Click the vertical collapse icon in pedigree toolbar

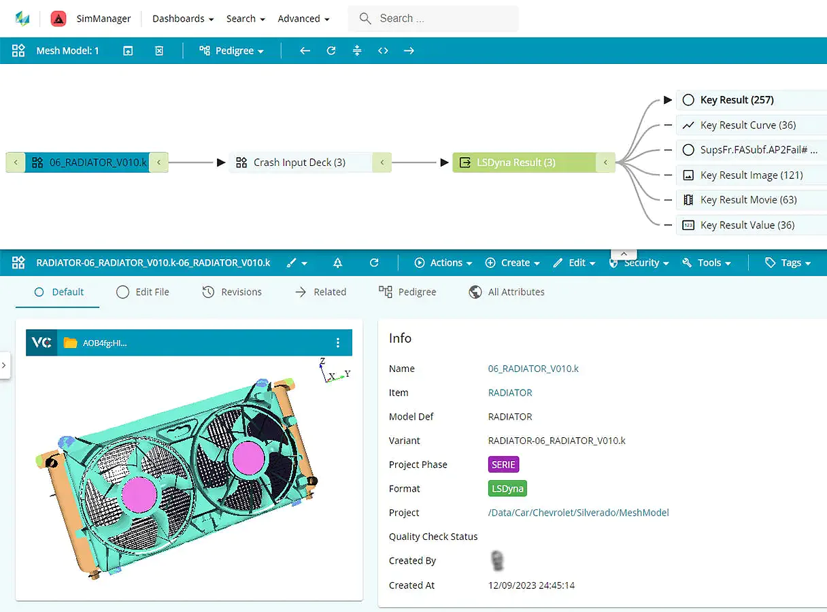point(357,51)
